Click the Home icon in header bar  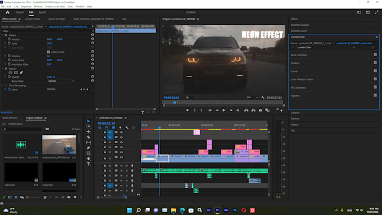(7, 12)
